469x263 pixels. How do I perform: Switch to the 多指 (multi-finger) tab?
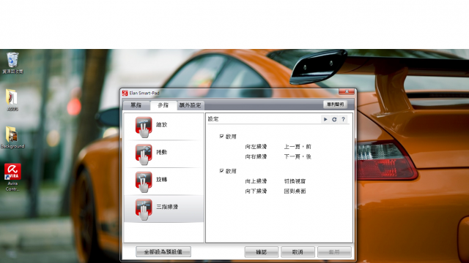point(163,105)
